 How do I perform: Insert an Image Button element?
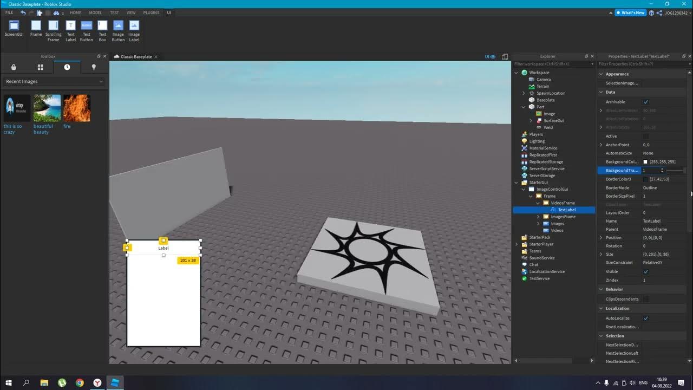tap(118, 31)
